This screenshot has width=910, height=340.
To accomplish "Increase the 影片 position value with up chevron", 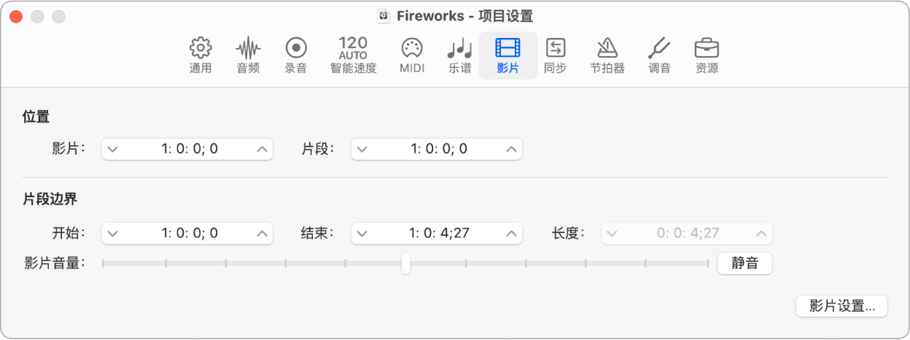I will point(262,150).
